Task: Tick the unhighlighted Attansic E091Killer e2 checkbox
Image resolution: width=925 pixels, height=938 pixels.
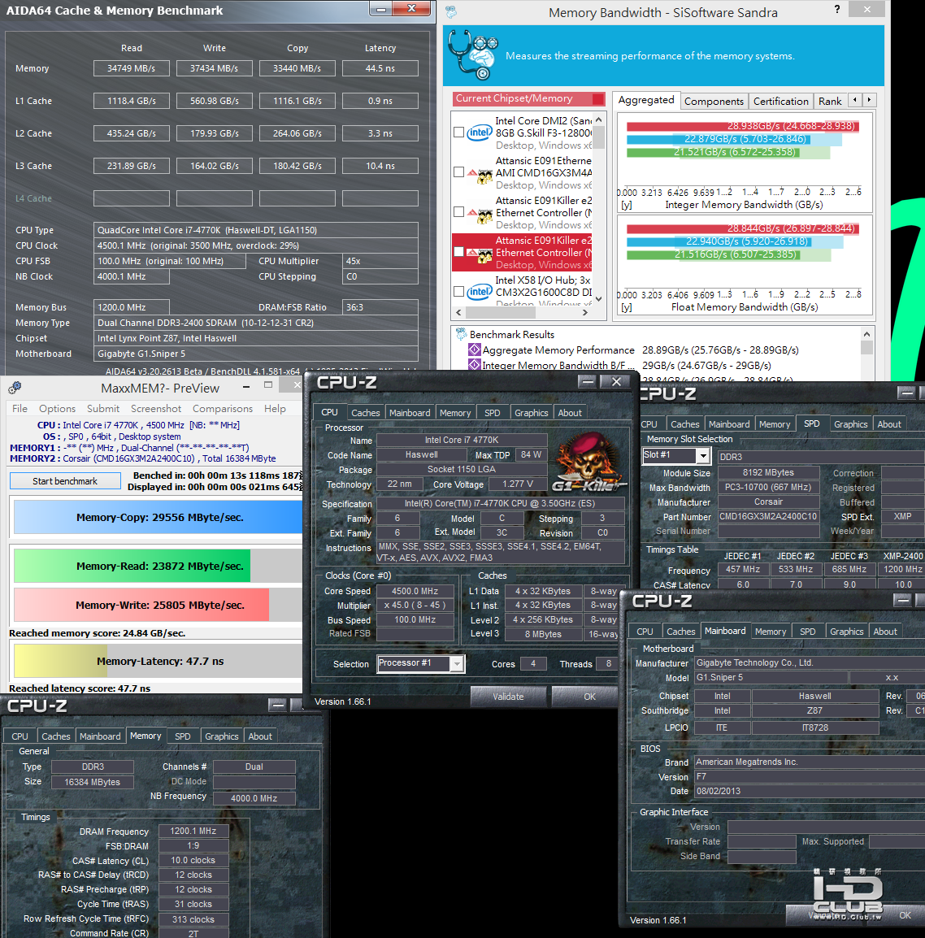Action: [x=459, y=212]
